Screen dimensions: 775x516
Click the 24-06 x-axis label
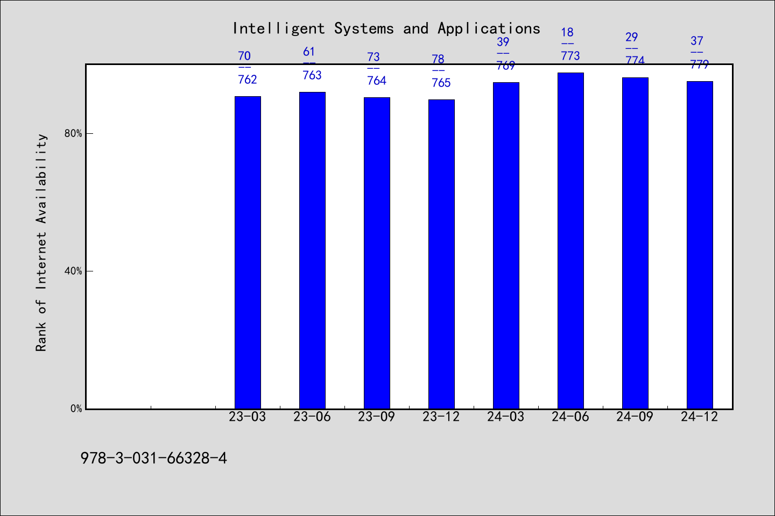pos(570,417)
